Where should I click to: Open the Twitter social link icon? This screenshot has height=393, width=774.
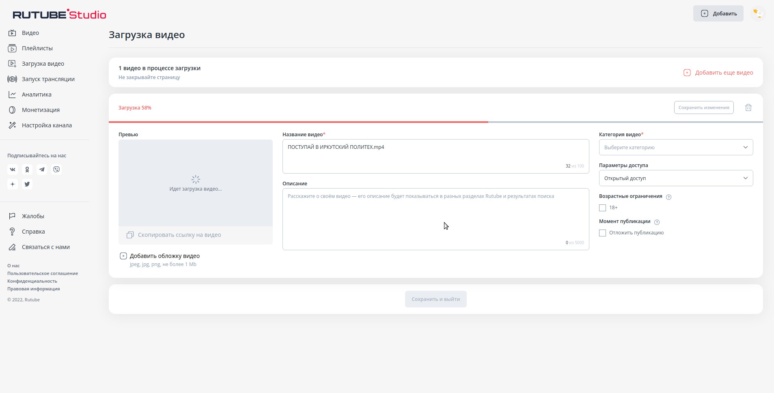(x=27, y=184)
